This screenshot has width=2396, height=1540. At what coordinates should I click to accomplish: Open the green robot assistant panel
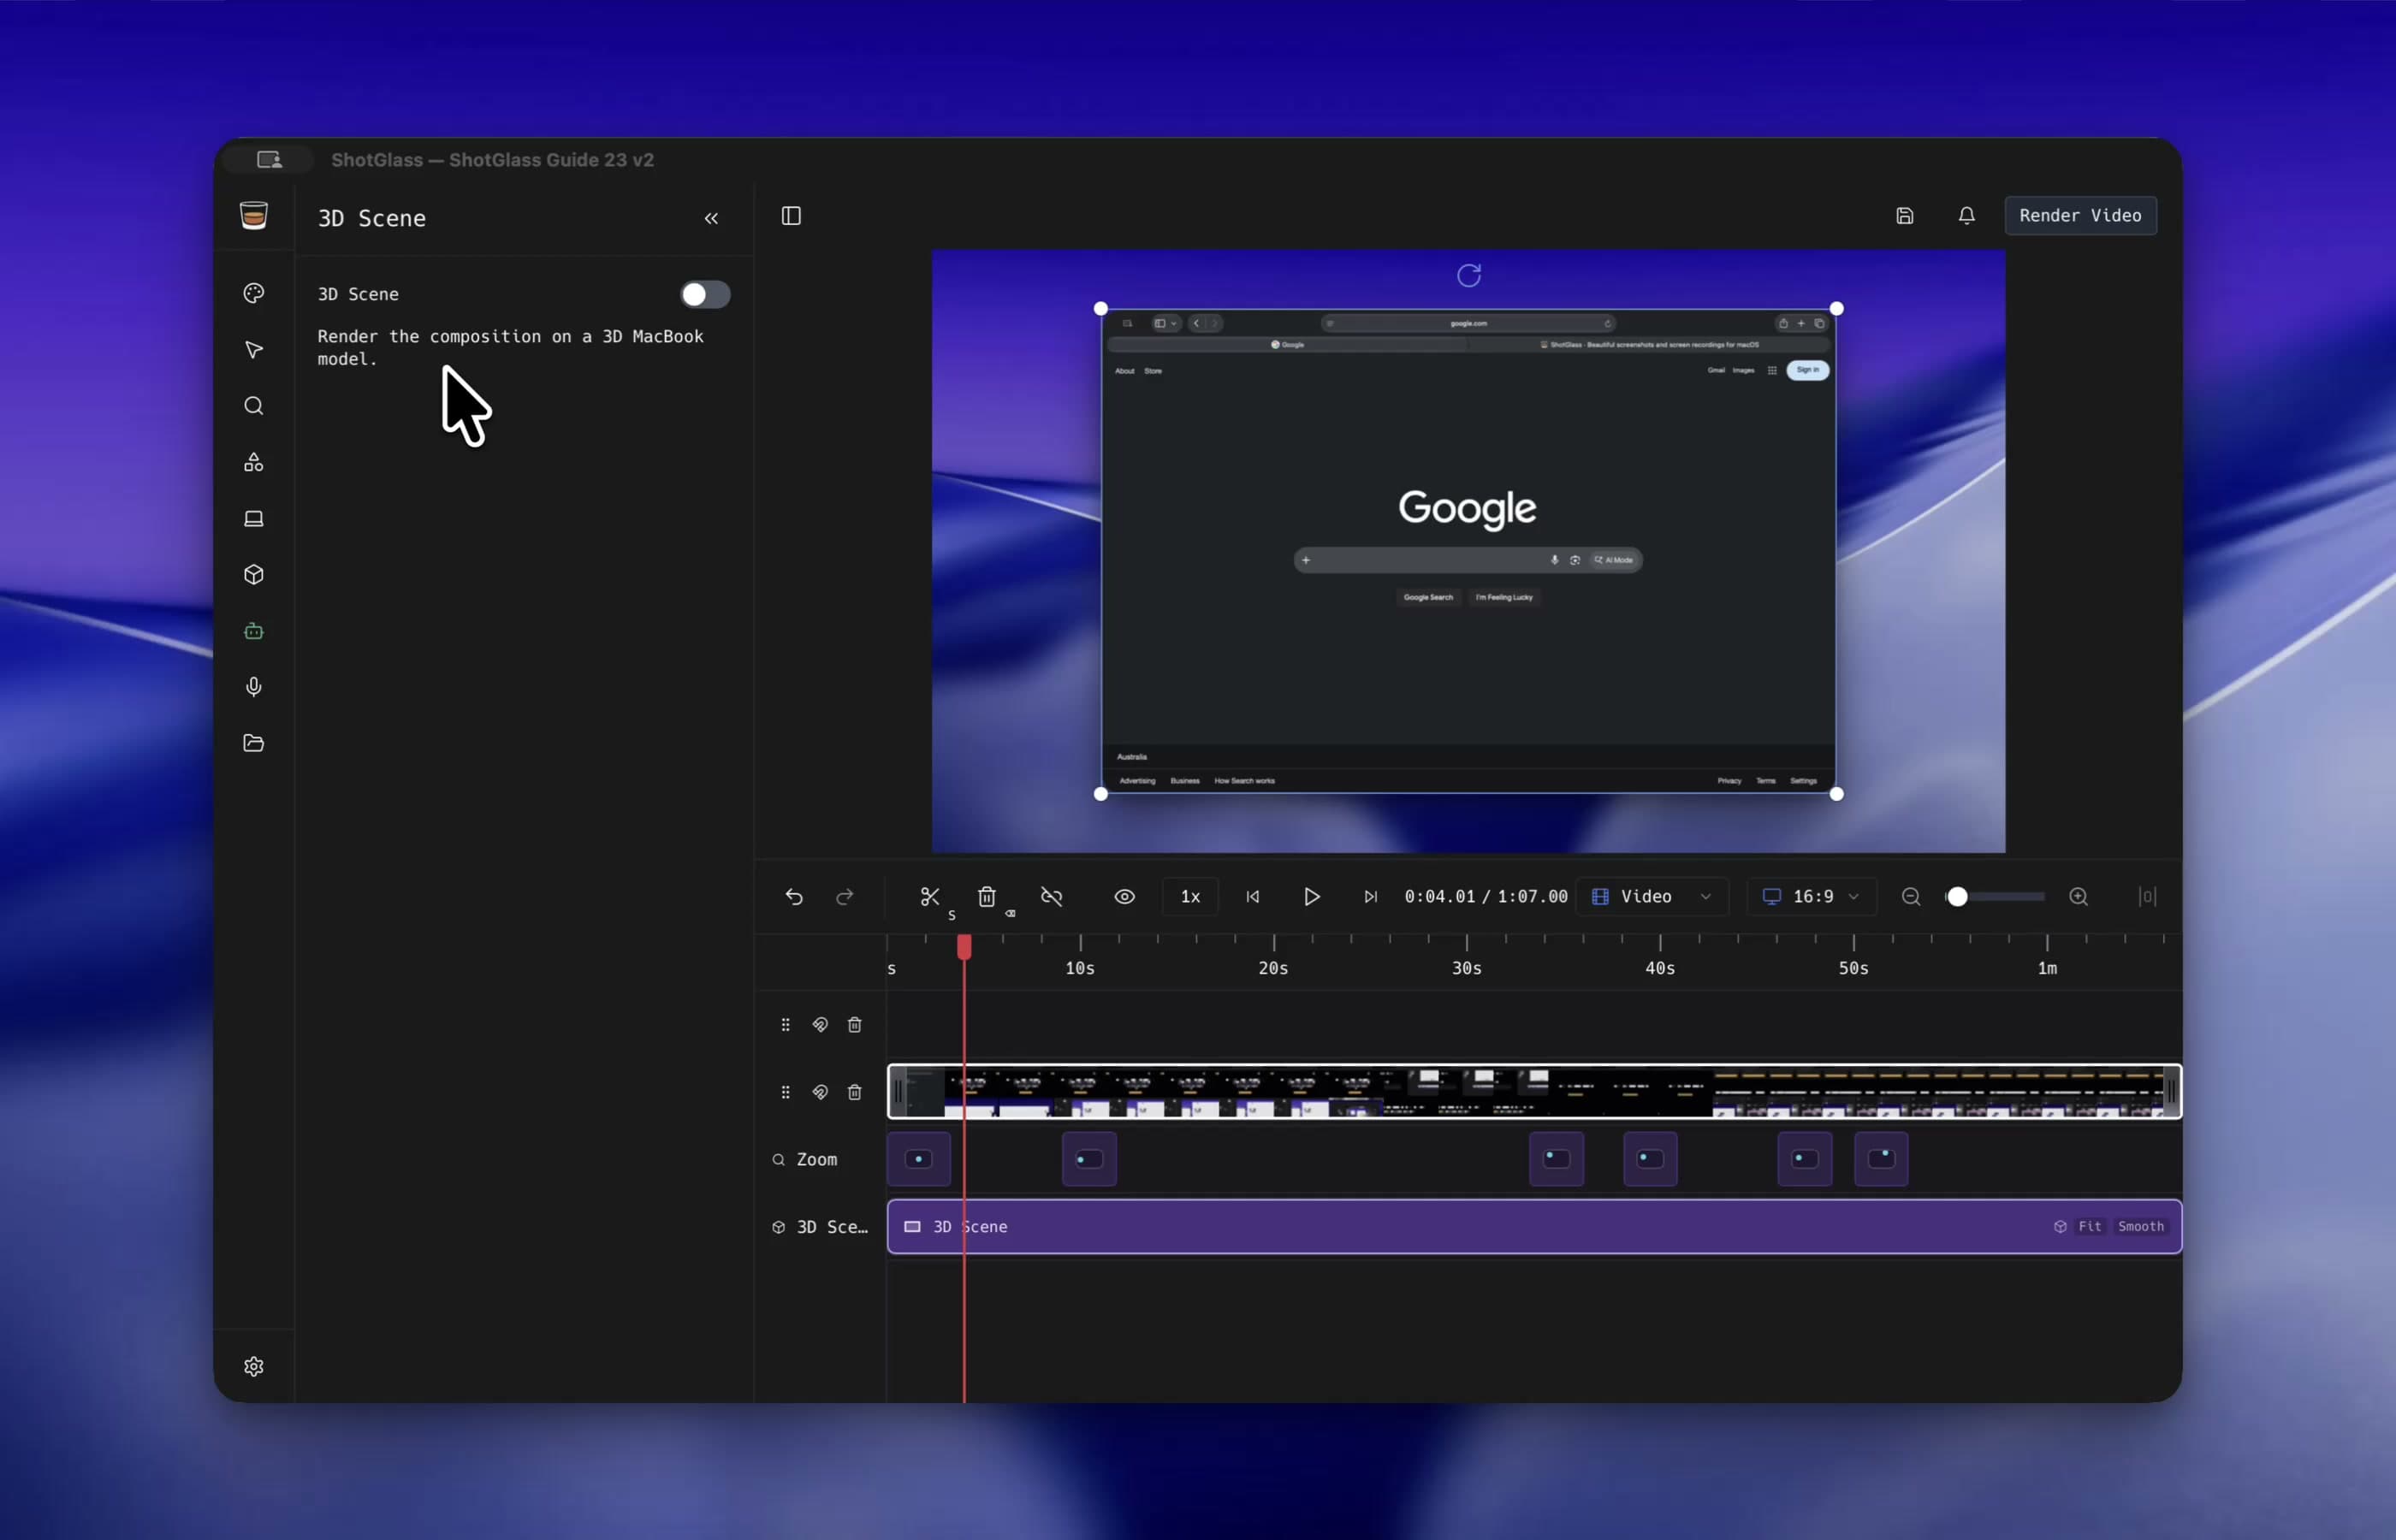(x=254, y=631)
